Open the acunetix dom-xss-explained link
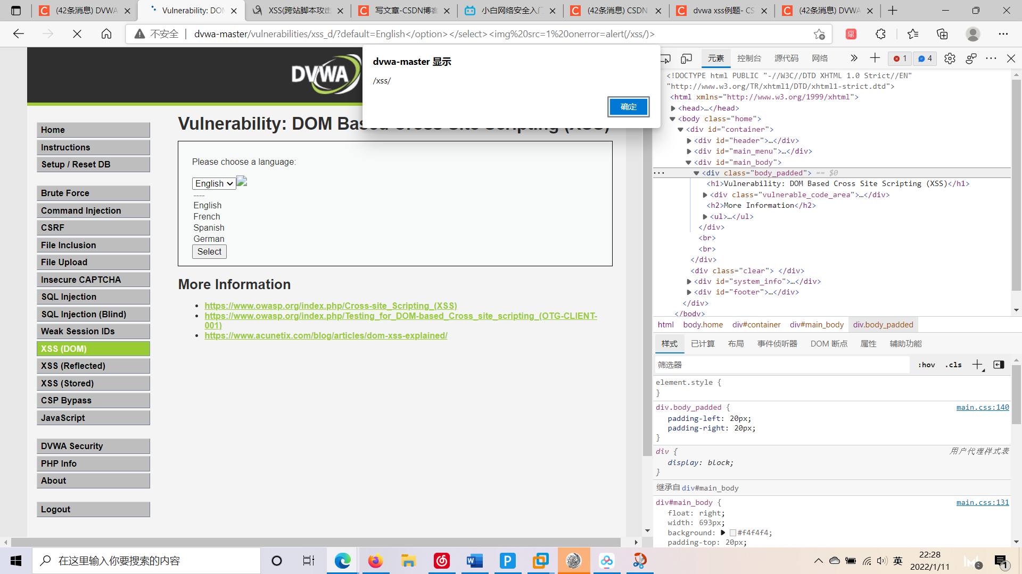This screenshot has height=574, width=1022. pyautogui.click(x=326, y=335)
